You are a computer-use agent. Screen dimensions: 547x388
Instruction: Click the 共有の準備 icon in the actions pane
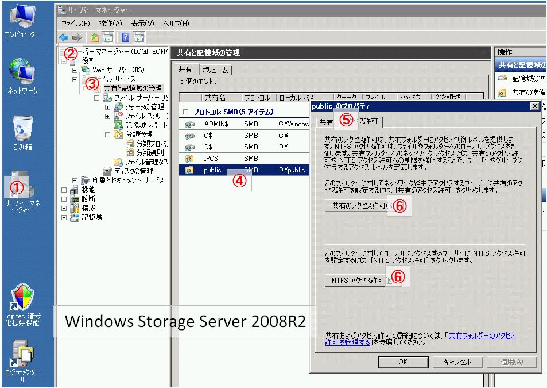502,93
